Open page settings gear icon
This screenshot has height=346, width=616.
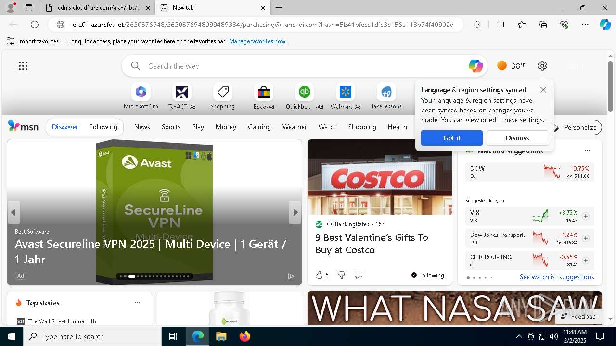coord(542,66)
